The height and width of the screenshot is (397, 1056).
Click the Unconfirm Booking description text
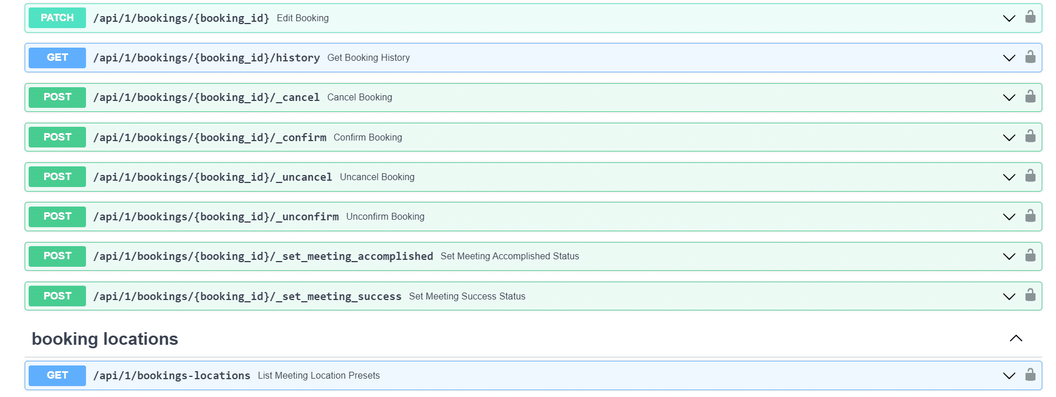tap(385, 217)
